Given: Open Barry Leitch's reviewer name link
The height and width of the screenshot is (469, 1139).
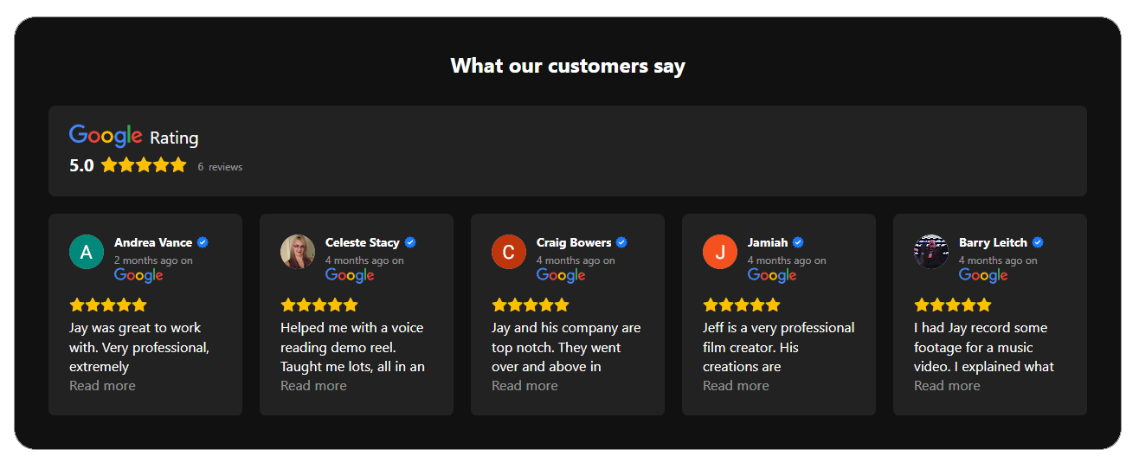Looking at the screenshot, I should 993,242.
